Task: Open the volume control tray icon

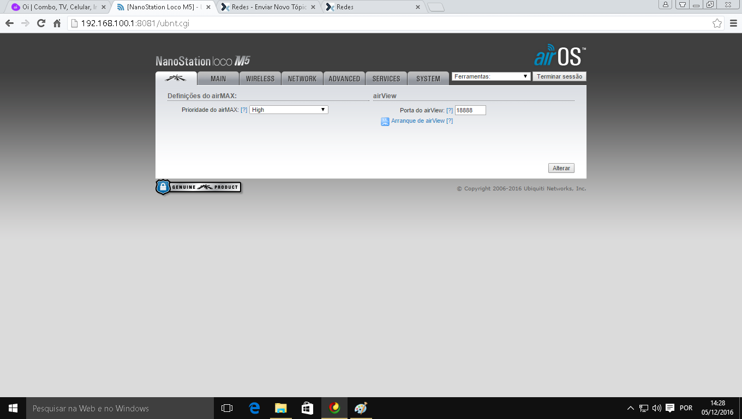Action: pyautogui.click(x=656, y=408)
